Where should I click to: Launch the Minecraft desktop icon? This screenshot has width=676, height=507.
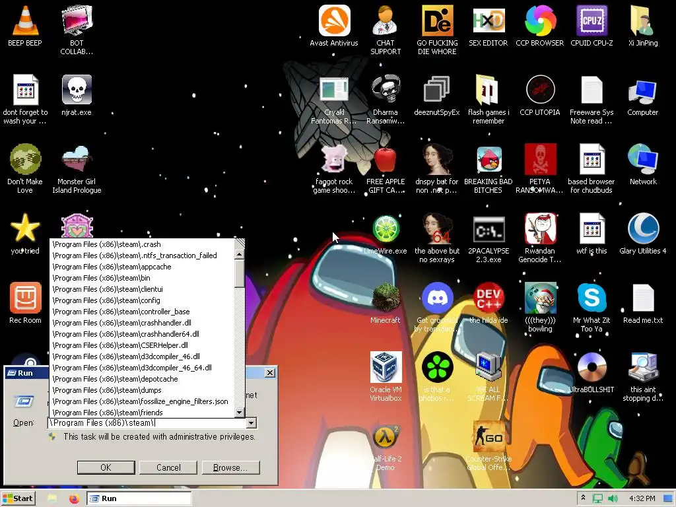(386, 298)
